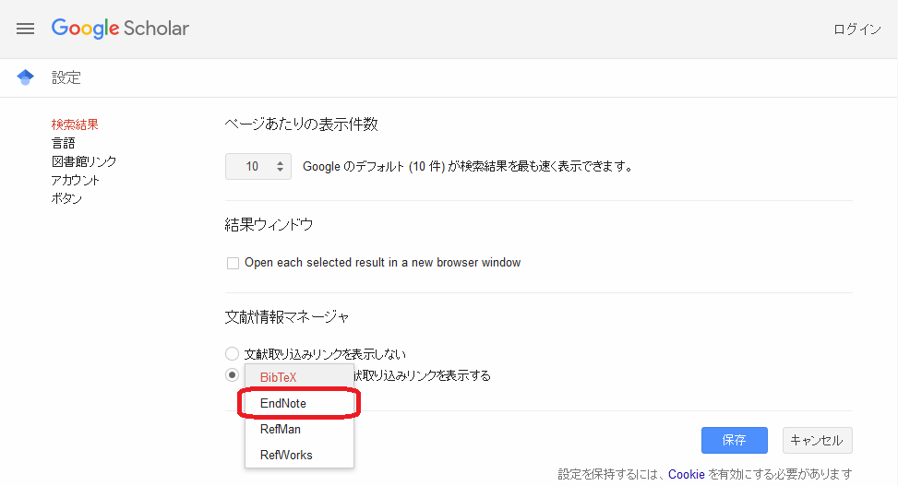
Task: Click the 設定 page title
Action: click(x=66, y=77)
